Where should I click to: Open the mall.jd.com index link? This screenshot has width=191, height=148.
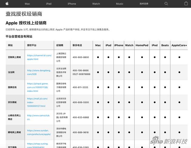point(37,102)
